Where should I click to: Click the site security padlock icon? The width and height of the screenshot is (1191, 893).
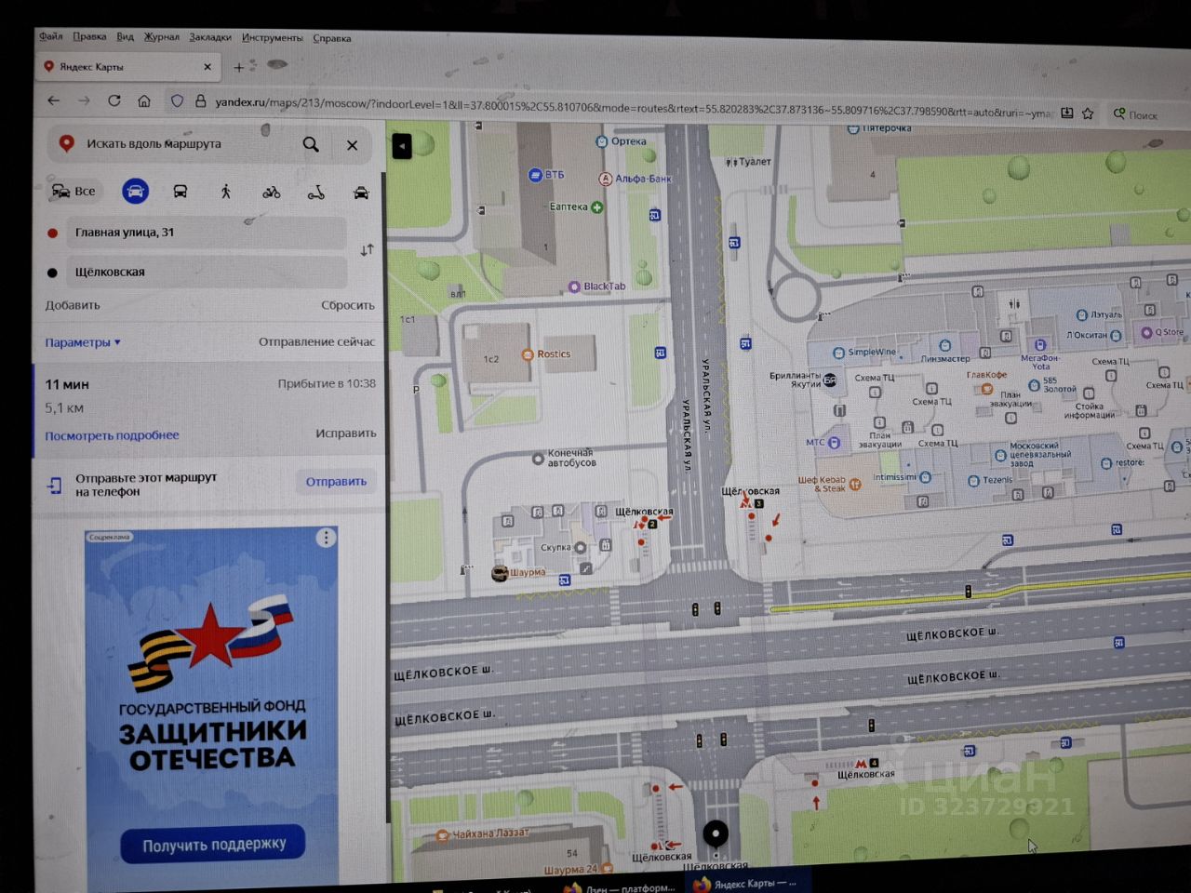pyautogui.click(x=200, y=101)
